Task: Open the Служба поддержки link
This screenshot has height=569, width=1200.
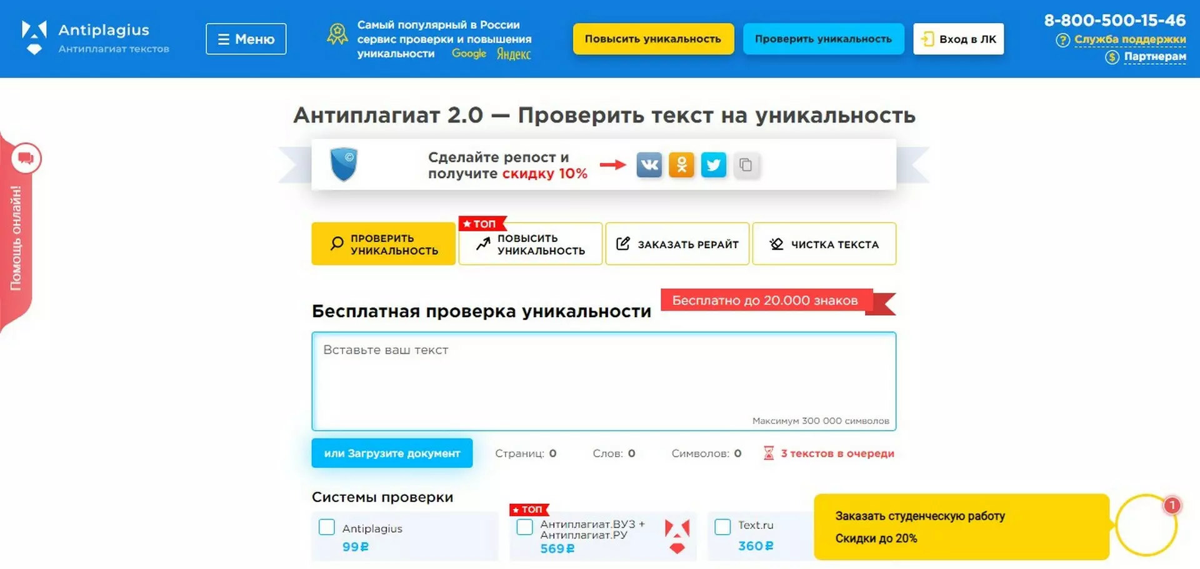Action: click(x=1129, y=39)
